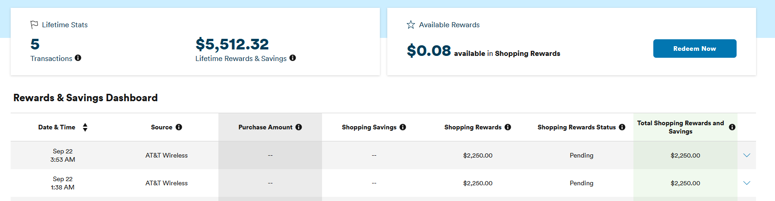
Task: Select the Shopping Rewards Status column header
Action: click(x=577, y=127)
